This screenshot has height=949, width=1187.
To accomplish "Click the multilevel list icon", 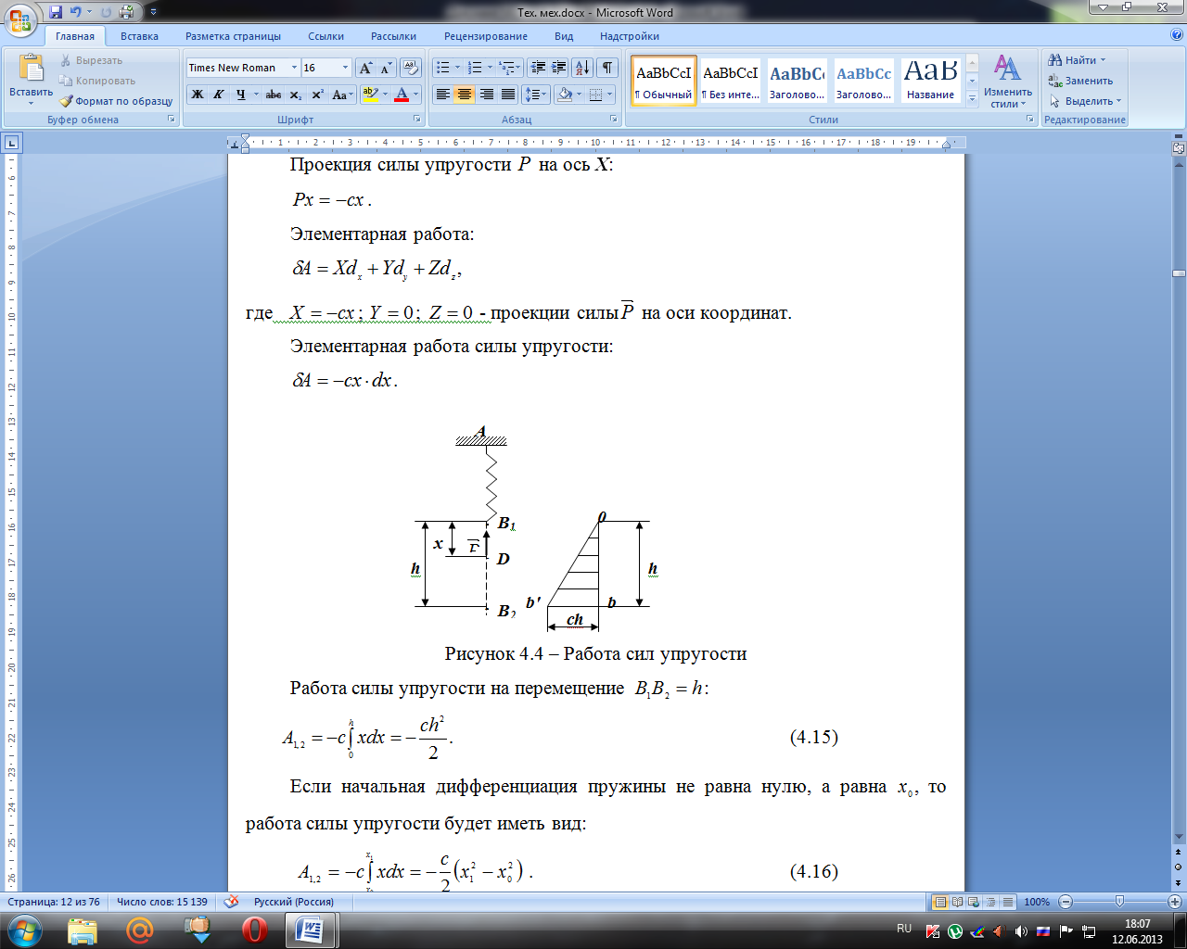I will click(x=506, y=68).
